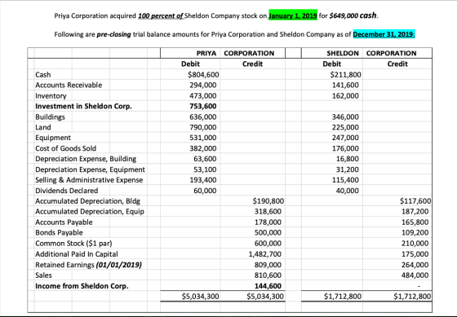Click Priya's credit $190,800
The height and width of the screenshot is (317, 457).
pyautogui.click(x=268, y=201)
